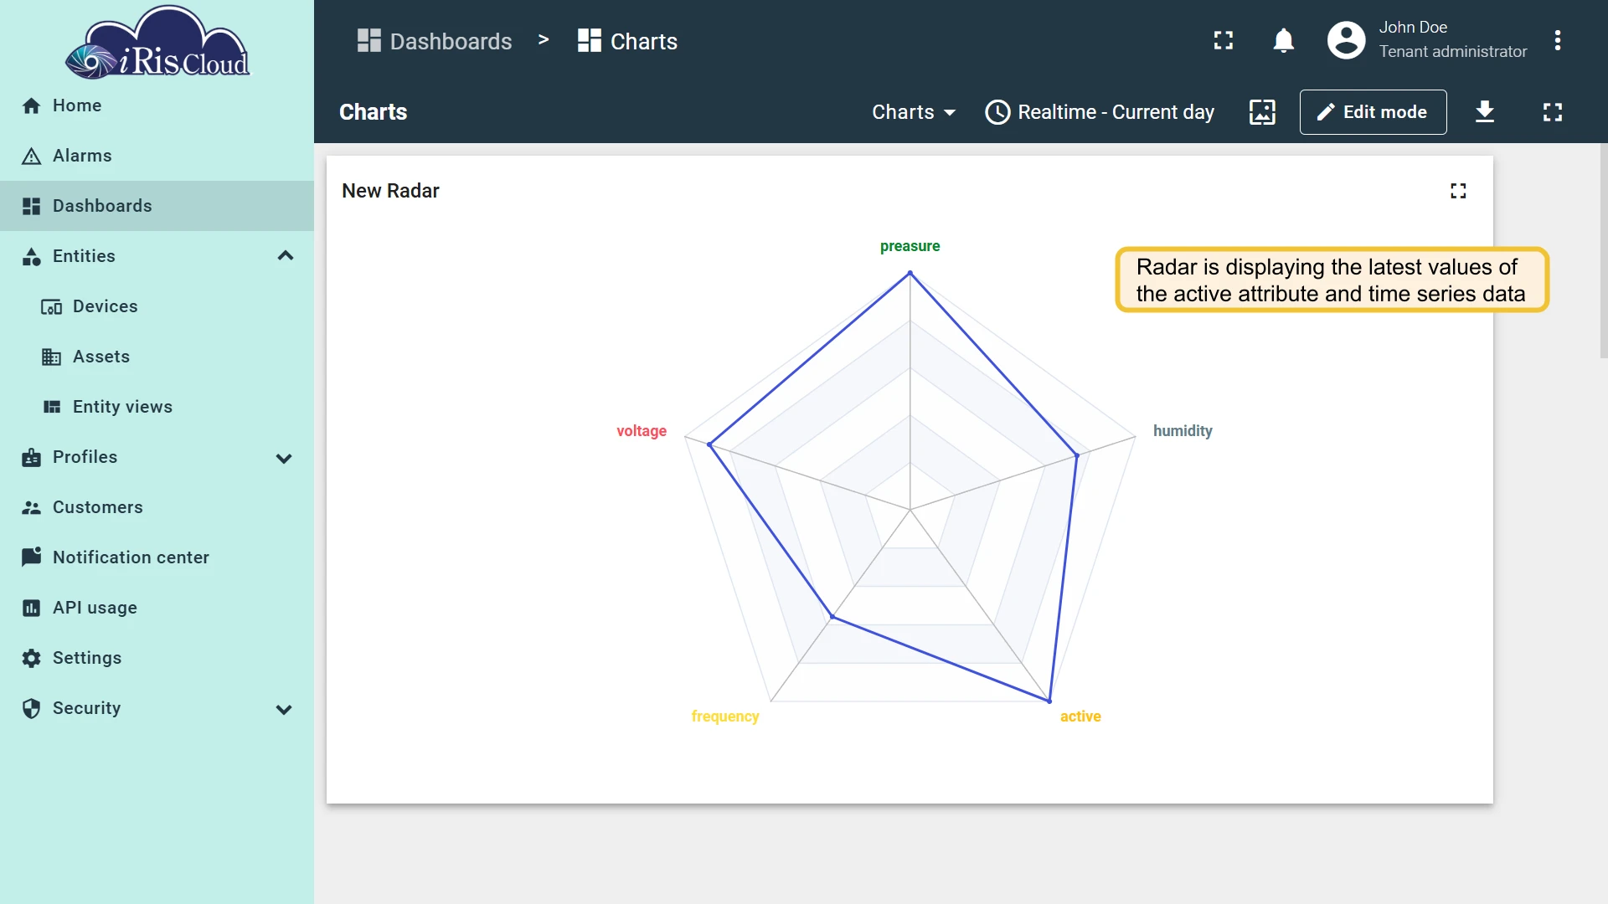Image resolution: width=1608 pixels, height=904 pixels.
Task: Click the radar data point at preasure
Action: tap(910, 273)
